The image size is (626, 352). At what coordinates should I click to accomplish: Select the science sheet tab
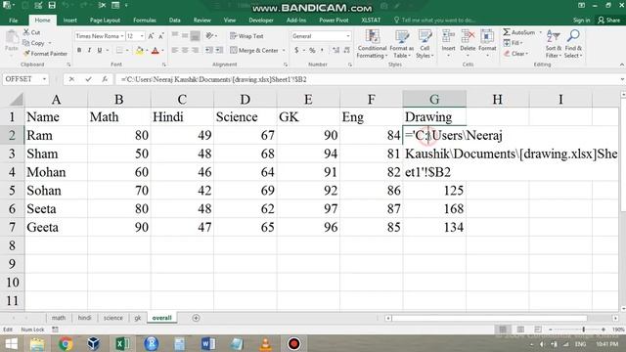click(113, 318)
